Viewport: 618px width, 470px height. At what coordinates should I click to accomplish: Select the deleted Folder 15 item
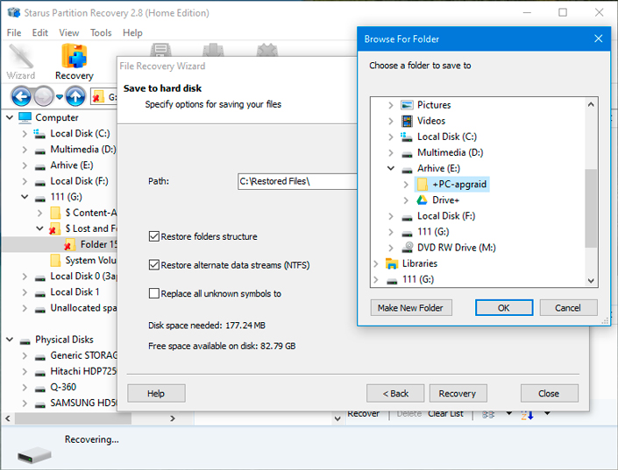pos(98,244)
